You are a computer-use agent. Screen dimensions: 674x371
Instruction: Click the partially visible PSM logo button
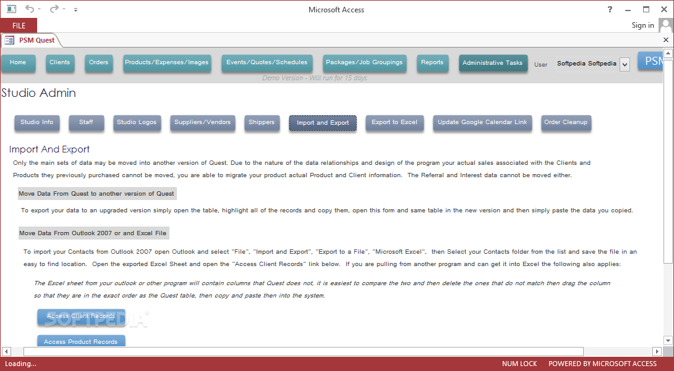tap(650, 60)
